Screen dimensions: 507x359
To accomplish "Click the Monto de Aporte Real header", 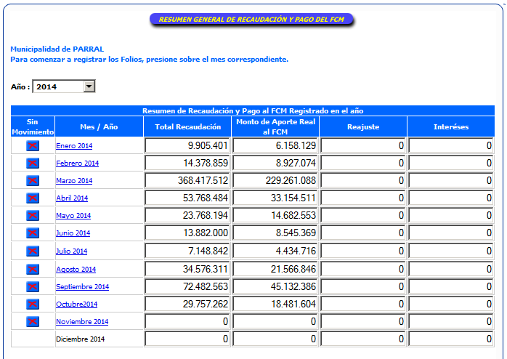I will tap(275, 126).
